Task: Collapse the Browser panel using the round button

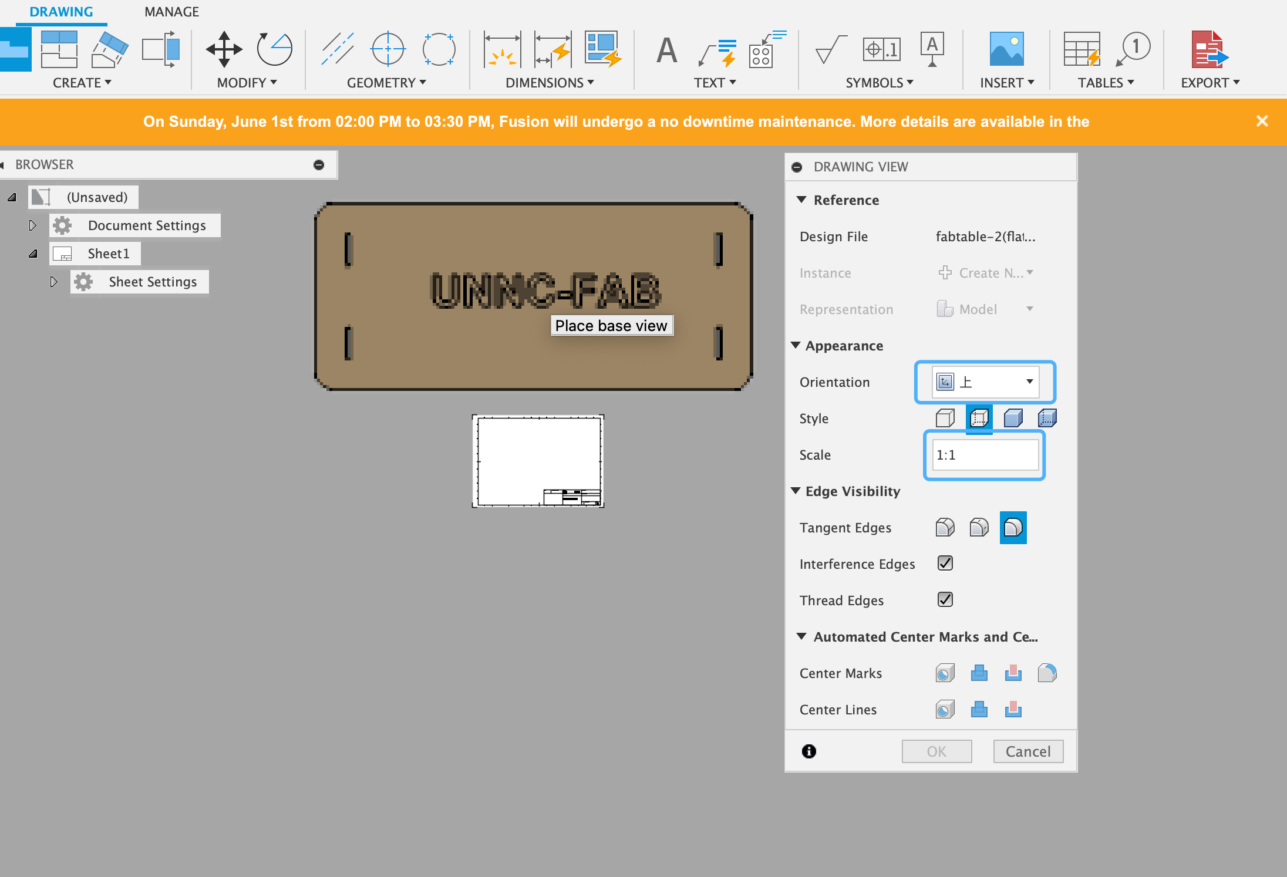Action: pos(319,165)
